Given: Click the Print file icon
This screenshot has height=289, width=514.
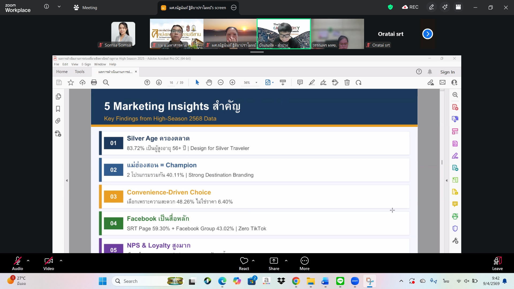Looking at the screenshot, I should click(x=94, y=82).
